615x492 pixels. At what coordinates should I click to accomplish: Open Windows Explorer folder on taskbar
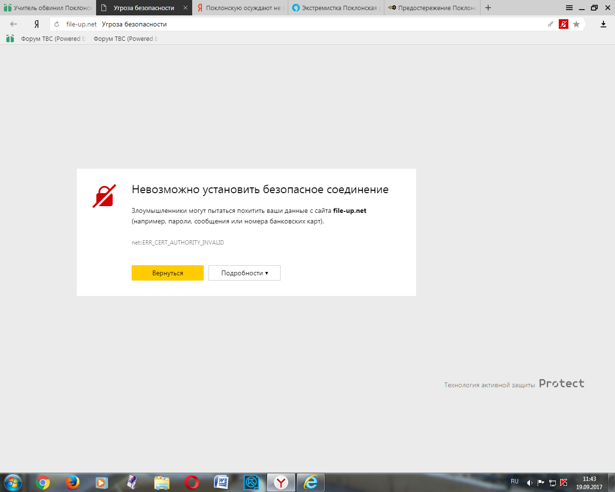pyautogui.click(x=162, y=482)
